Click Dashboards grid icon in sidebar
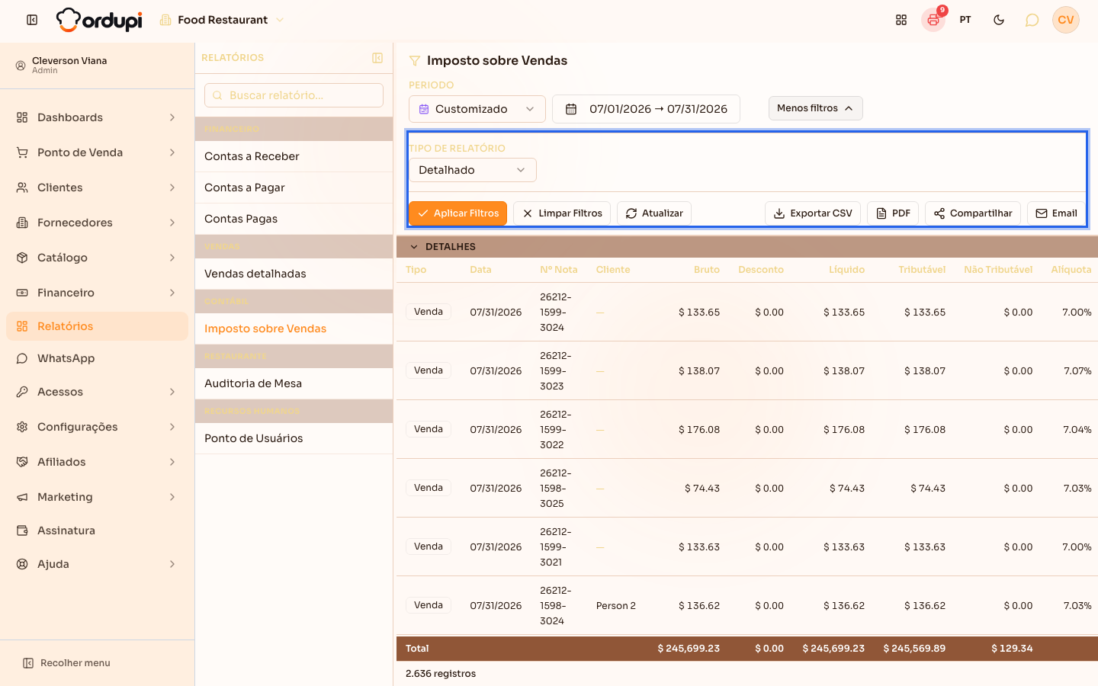Image resolution: width=1098 pixels, height=686 pixels. [22, 117]
